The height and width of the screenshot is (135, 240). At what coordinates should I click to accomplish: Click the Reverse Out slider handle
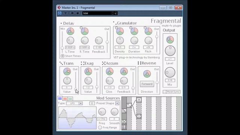pyautogui.click(x=157, y=82)
